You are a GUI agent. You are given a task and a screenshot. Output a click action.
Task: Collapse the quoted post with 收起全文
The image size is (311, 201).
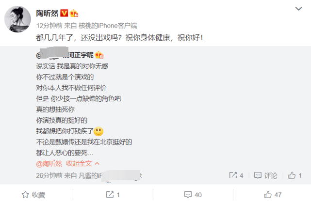[x=79, y=164]
